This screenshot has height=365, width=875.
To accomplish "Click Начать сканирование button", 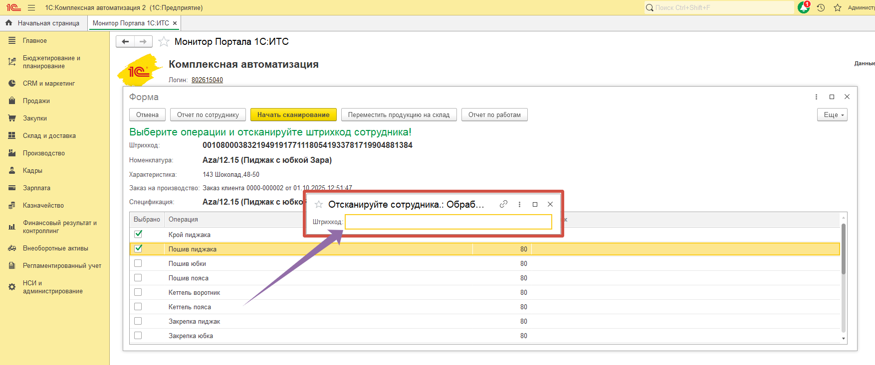I will (293, 115).
